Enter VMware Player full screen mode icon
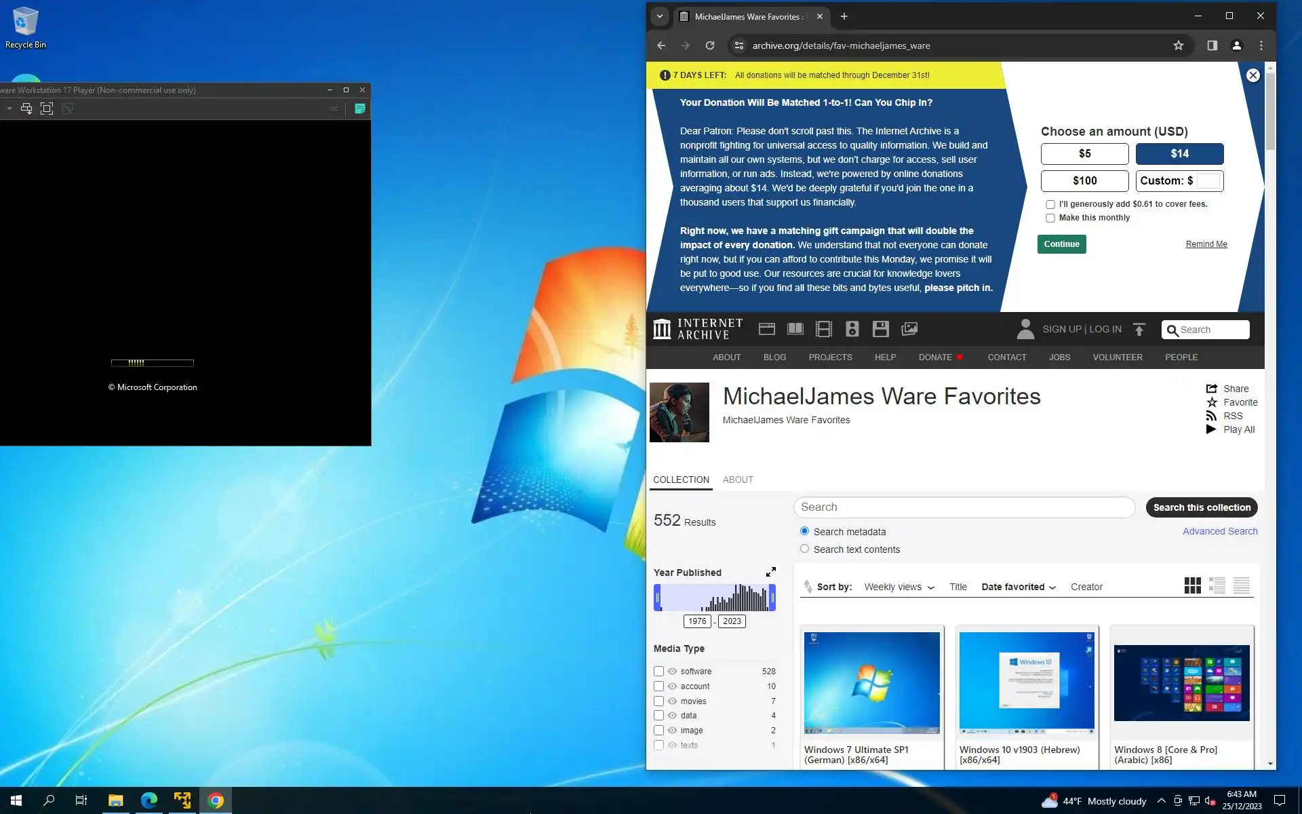The image size is (1302, 814). [x=47, y=109]
